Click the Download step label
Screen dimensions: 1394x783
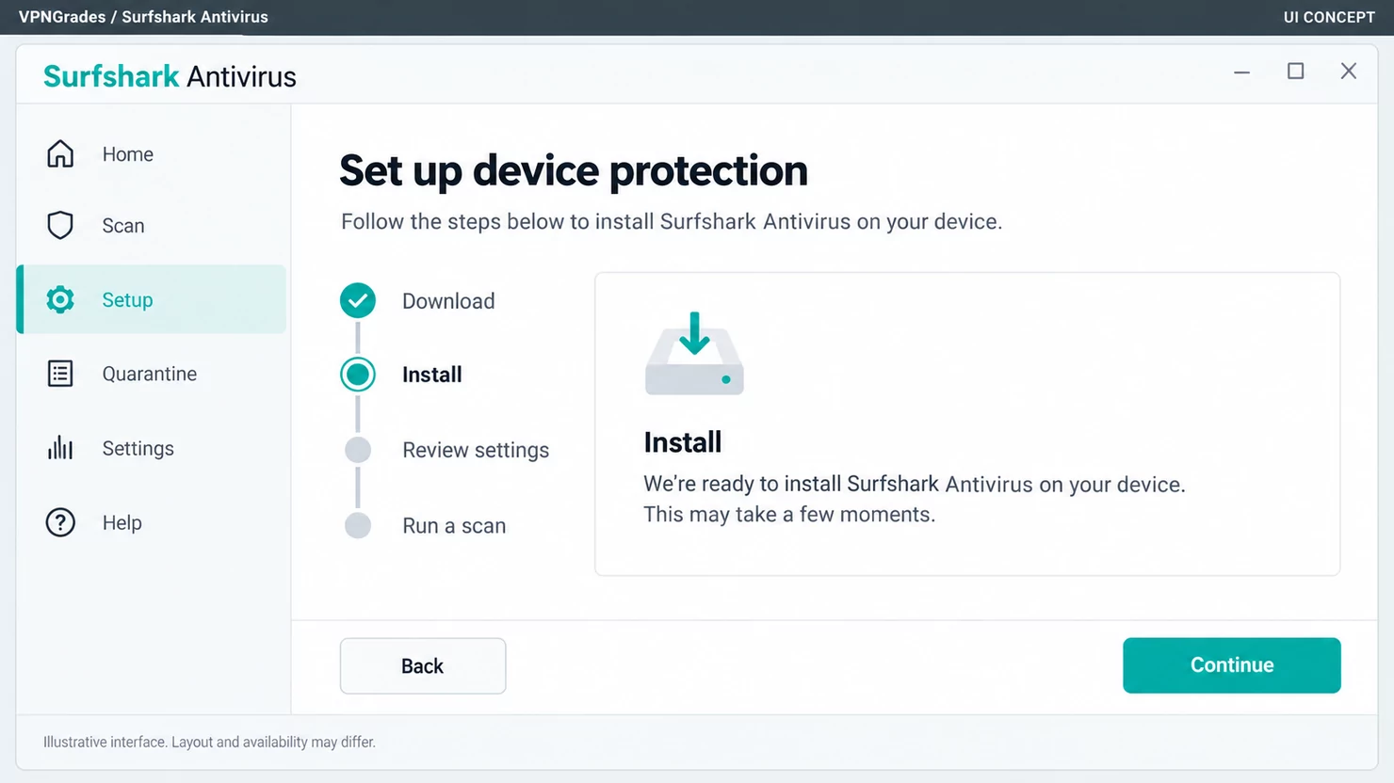pos(448,301)
